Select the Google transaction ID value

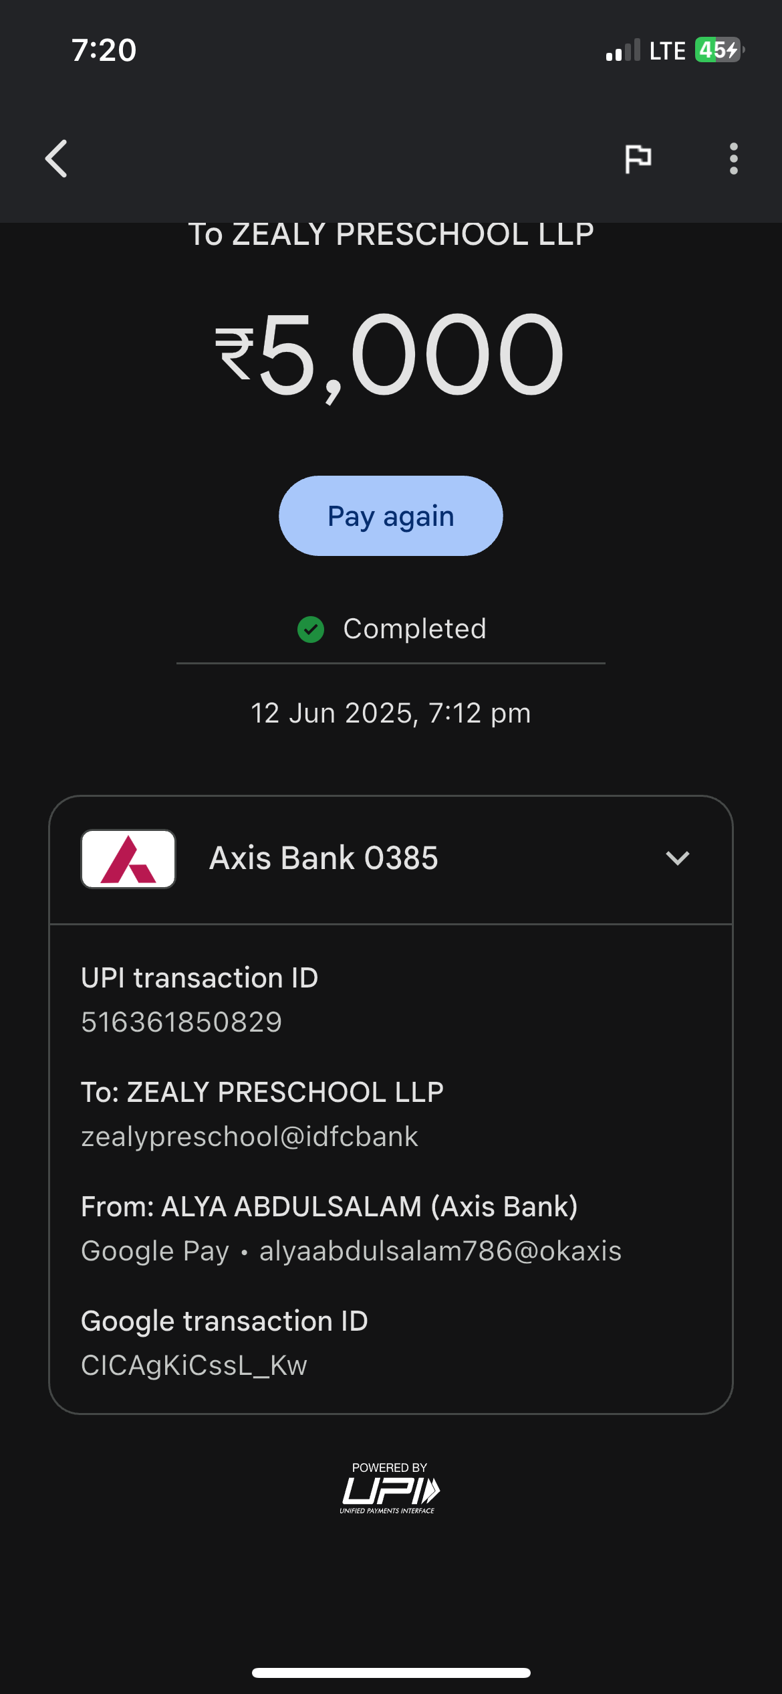point(194,1366)
